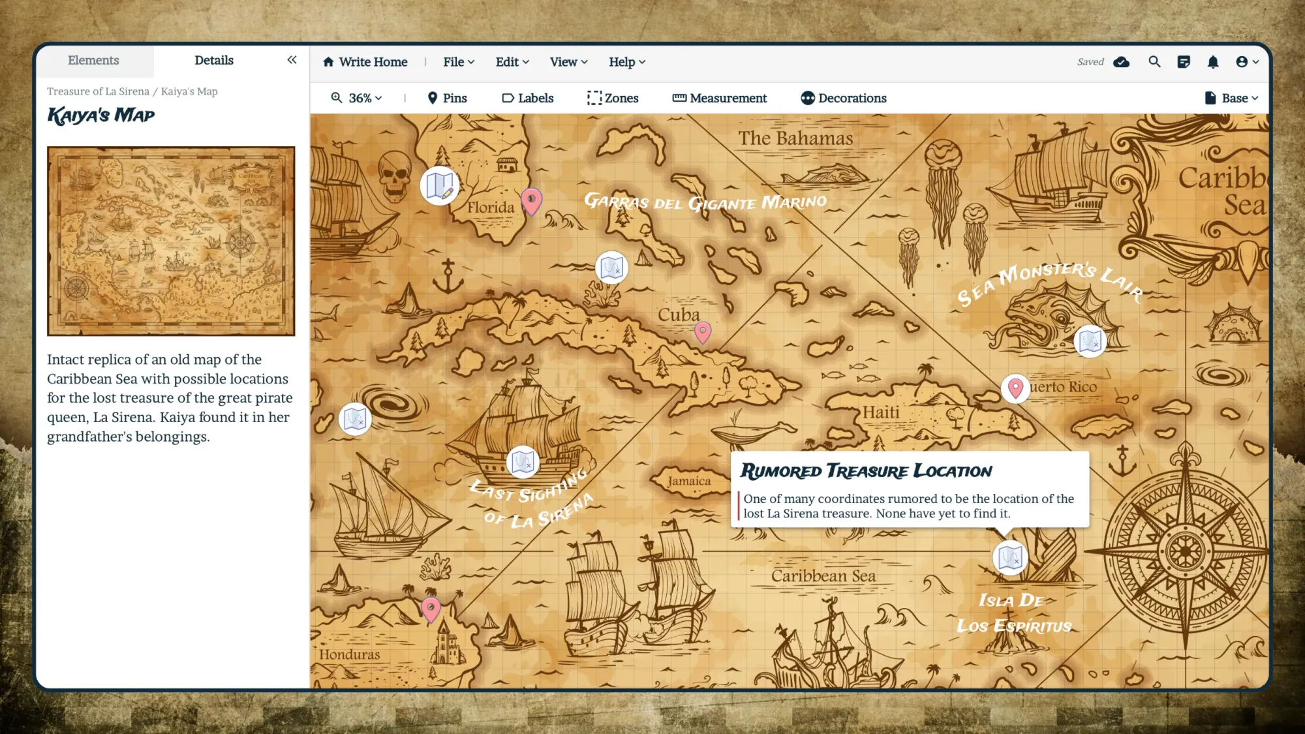Open the search tool

click(x=1154, y=61)
